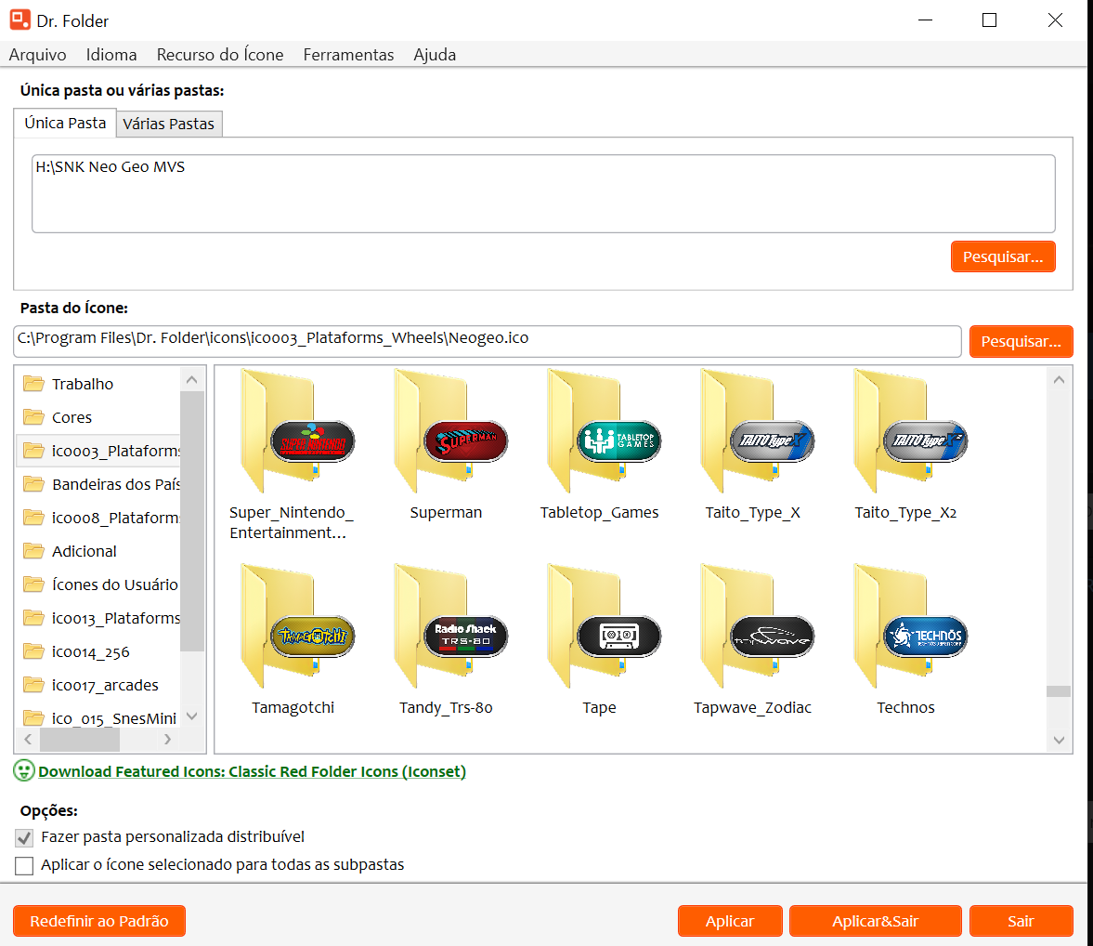The width and height of the screenshot is (1093, 946).
Task: Select ico017_arcades category
Action: tap(98, 685)
